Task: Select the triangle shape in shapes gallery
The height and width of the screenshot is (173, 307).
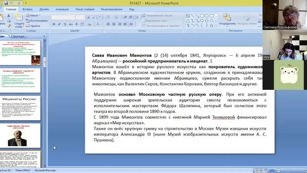Action: [188, 21]
